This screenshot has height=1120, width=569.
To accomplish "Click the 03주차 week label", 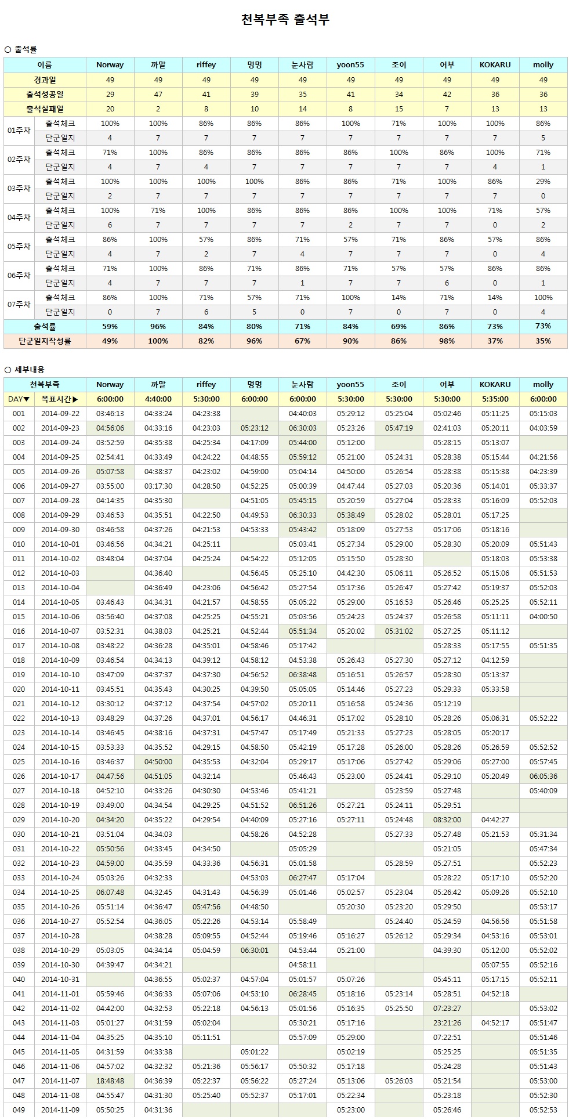I will coord(19,189).
